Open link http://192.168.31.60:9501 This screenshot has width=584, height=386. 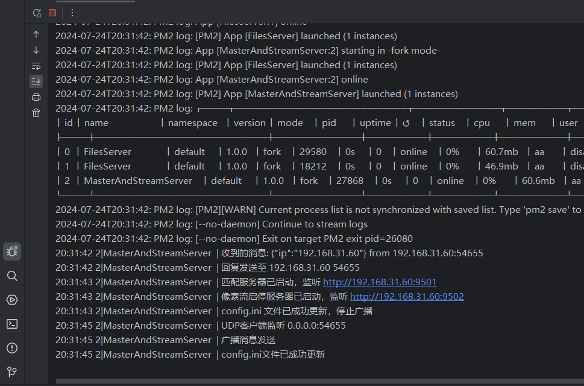point(380,282)
